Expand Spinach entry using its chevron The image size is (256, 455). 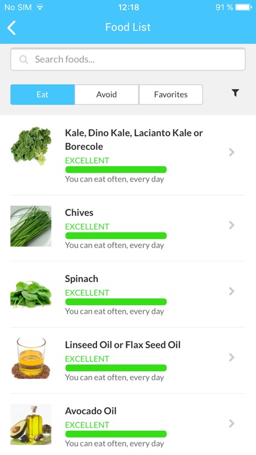[x=232, y=291]
